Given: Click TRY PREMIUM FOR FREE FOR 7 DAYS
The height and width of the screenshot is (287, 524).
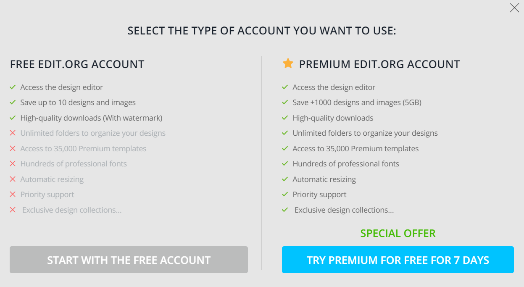Looking at the screenshot, I should coord(398,260).
